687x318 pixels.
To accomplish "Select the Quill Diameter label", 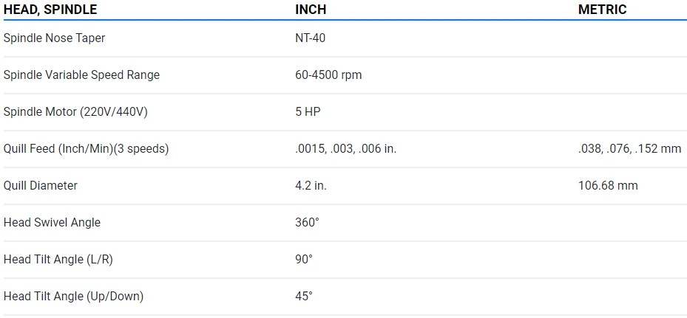I will (x=41, y=185).
